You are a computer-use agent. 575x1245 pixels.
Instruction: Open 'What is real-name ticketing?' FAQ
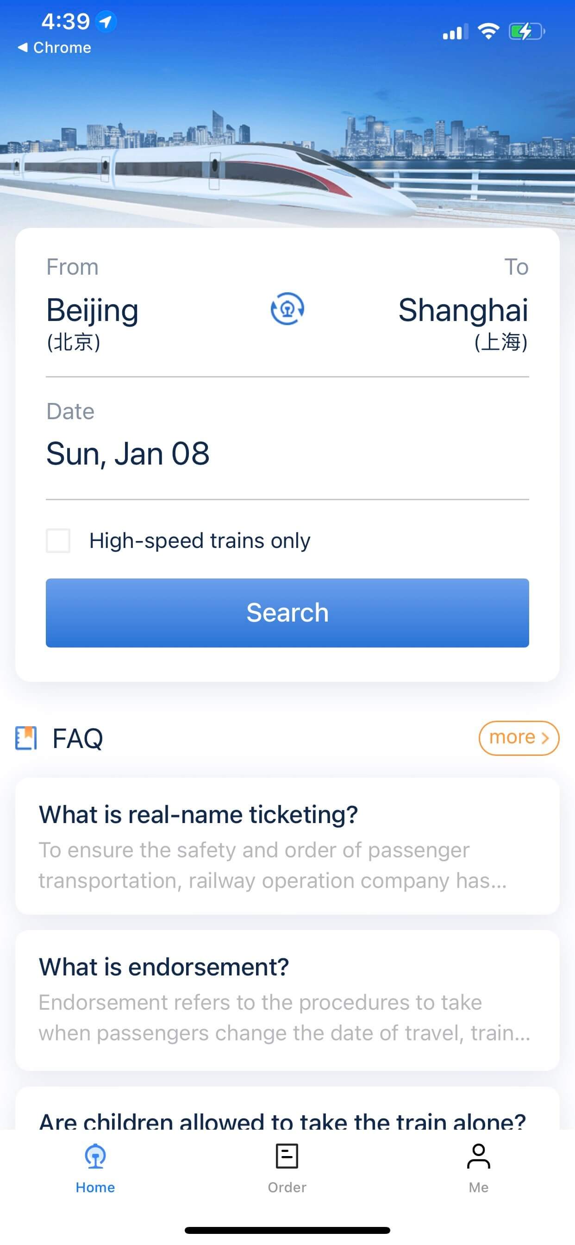coord(287,845)
